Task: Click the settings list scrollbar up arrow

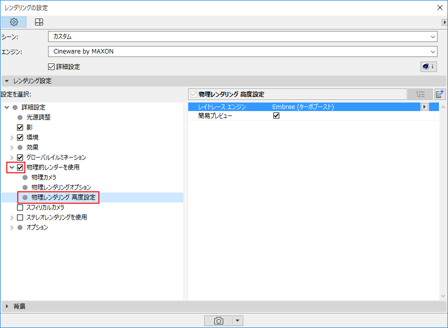Action: pos(443,107)
